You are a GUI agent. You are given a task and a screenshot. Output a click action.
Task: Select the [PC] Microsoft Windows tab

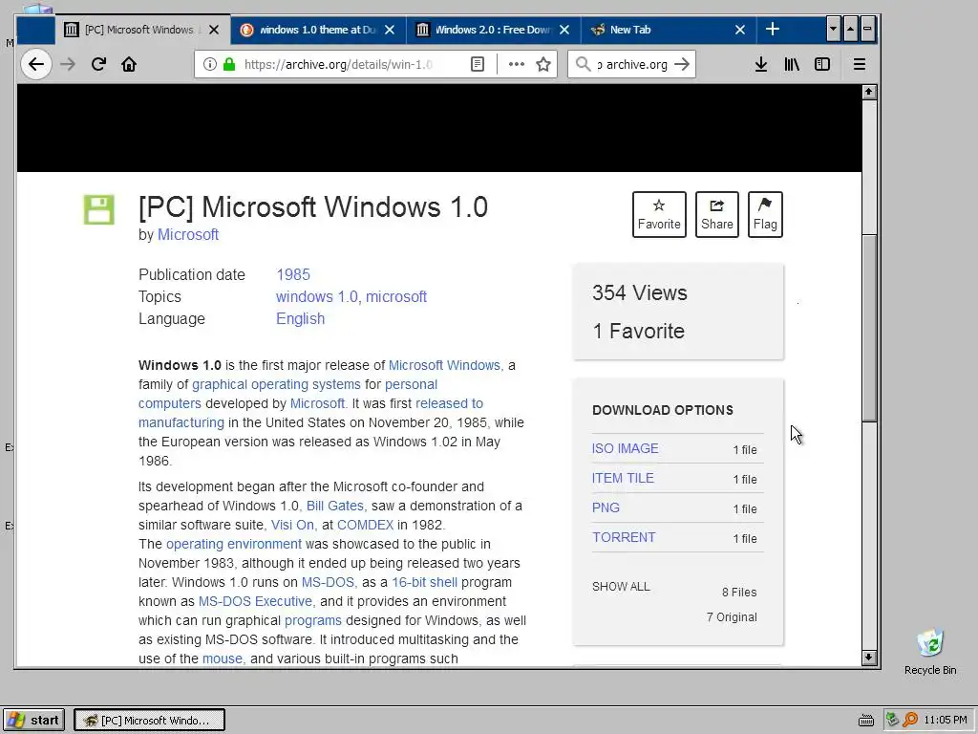pos(143,30)
